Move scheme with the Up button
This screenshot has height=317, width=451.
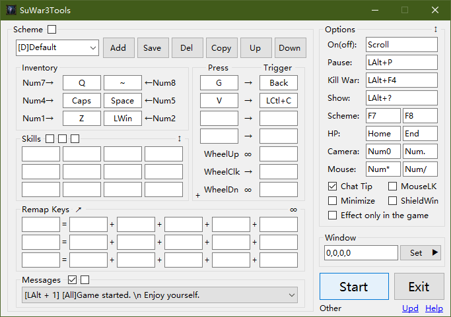pyautogui.click(x=256, y=47)
